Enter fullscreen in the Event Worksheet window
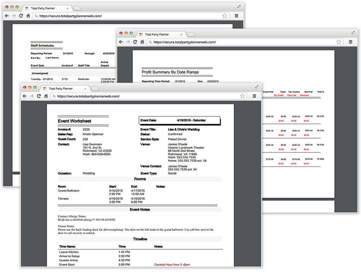Viewport: 361px width, 275px height. [x=257, y=87]
